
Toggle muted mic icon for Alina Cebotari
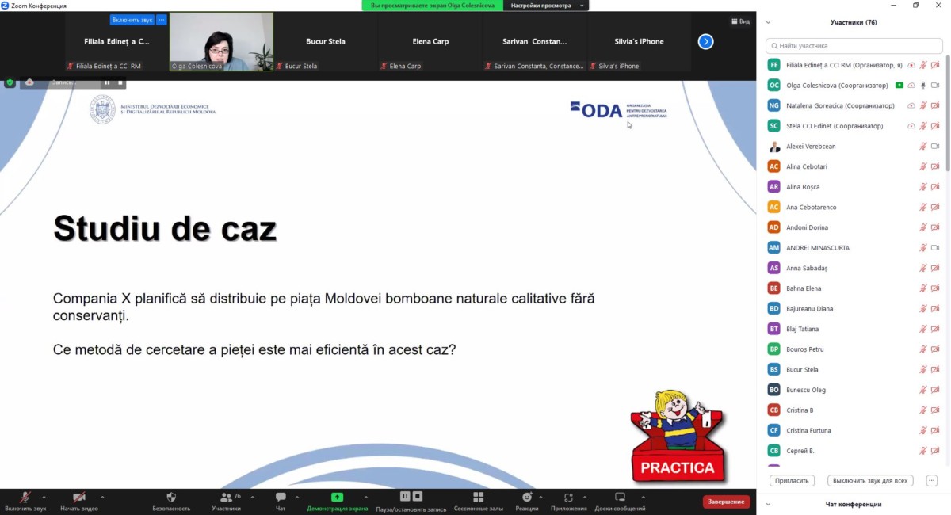(x=922, y=166)
